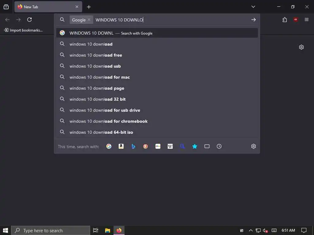314x235 pixels.
Task: Click the Firefox View icon
Action: click(x=6, y=7)
